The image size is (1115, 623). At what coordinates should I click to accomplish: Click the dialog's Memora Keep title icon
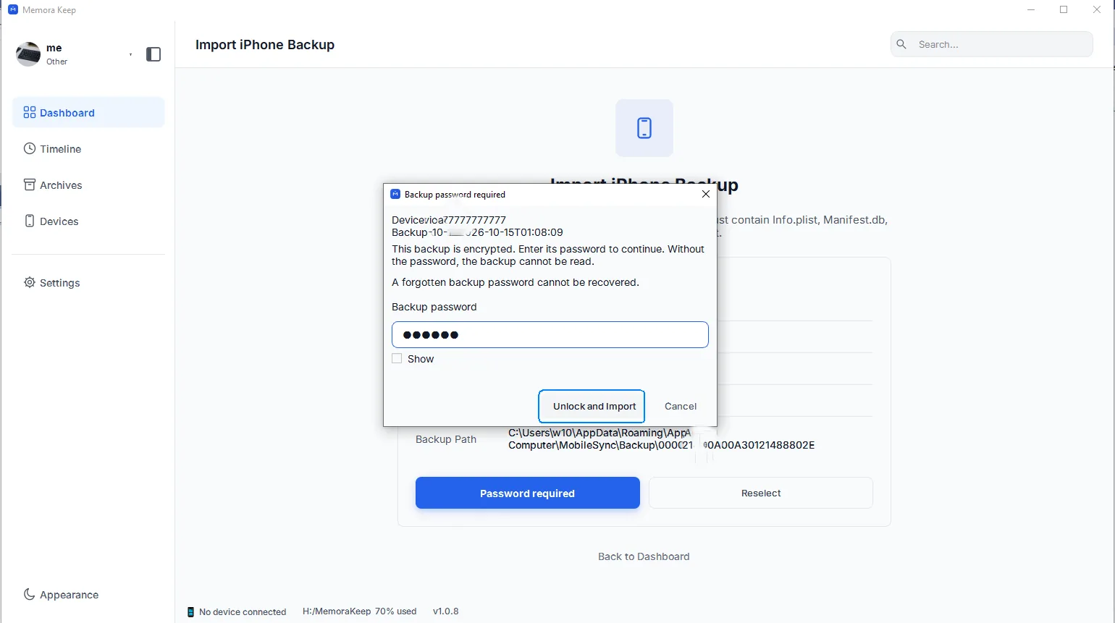[x=395, y=194]
